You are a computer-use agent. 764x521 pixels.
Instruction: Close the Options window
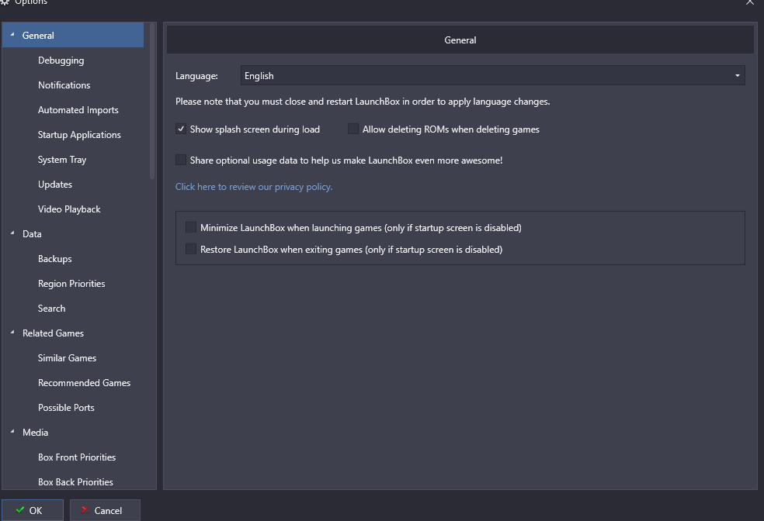click(750, 2)
